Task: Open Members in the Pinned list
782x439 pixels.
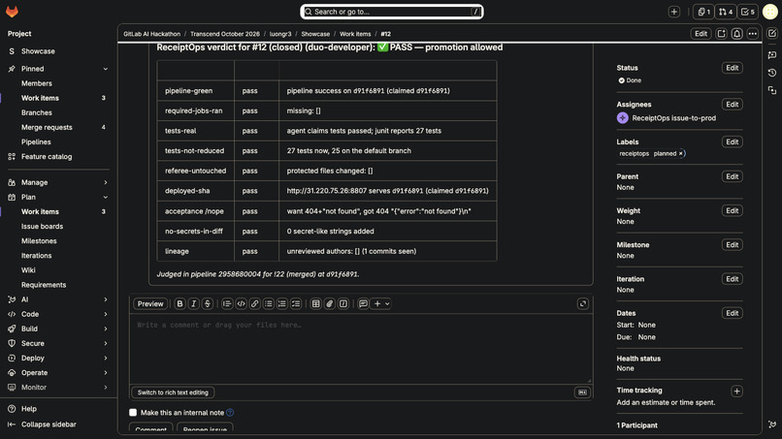Action: click(x=37, y=83)
